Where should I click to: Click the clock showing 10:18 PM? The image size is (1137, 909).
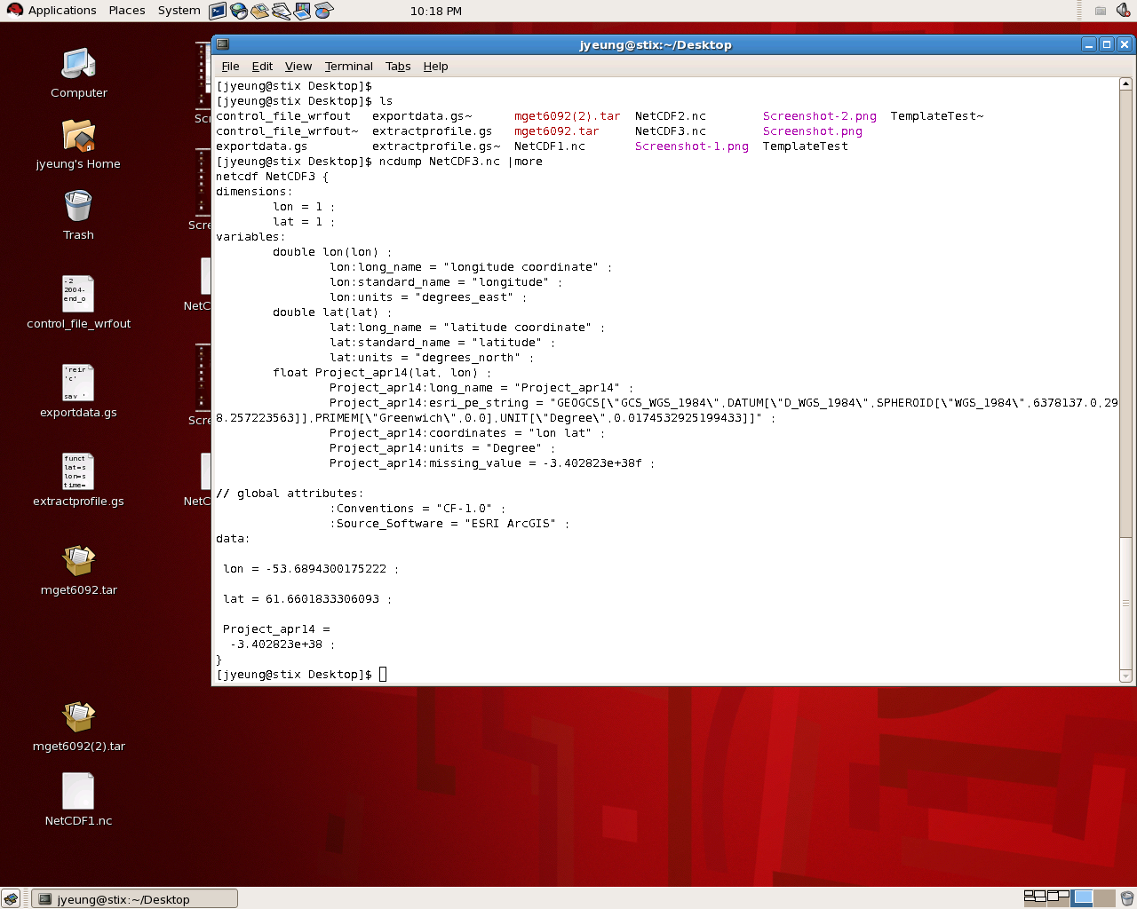pos(435,11)
